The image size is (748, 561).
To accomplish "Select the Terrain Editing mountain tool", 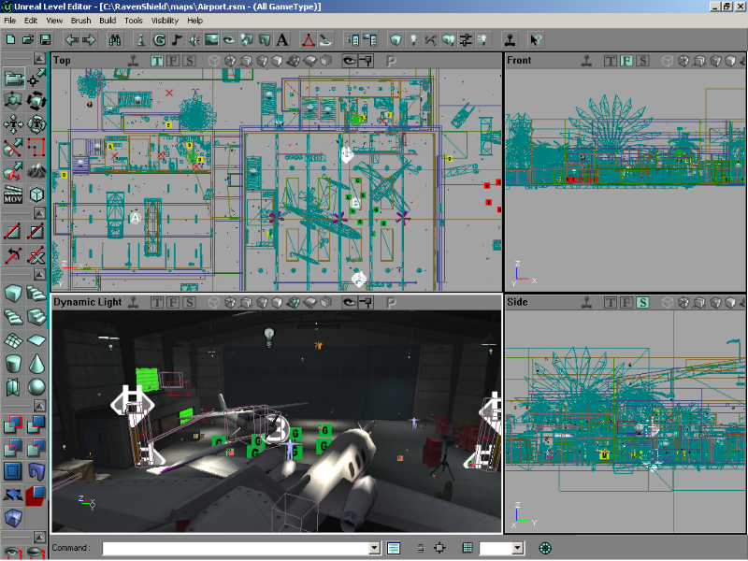I will tap(36, 171).
